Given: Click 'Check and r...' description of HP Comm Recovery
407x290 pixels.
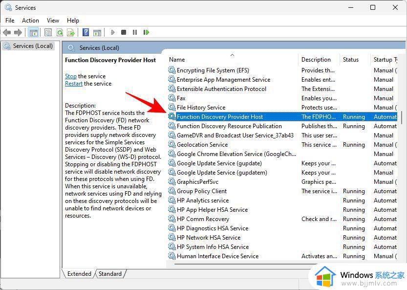Looking at the screenshot, I should pyautogui.click(x=319, y=219).
